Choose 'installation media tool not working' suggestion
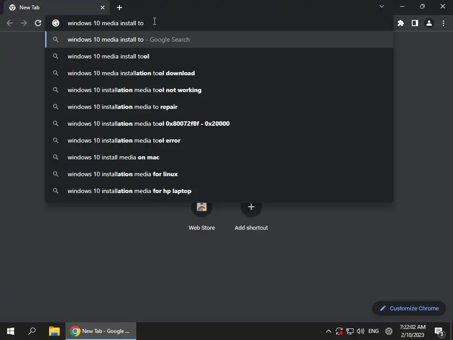The width and height of the screenshot is (453, 340). coord(219,90)
